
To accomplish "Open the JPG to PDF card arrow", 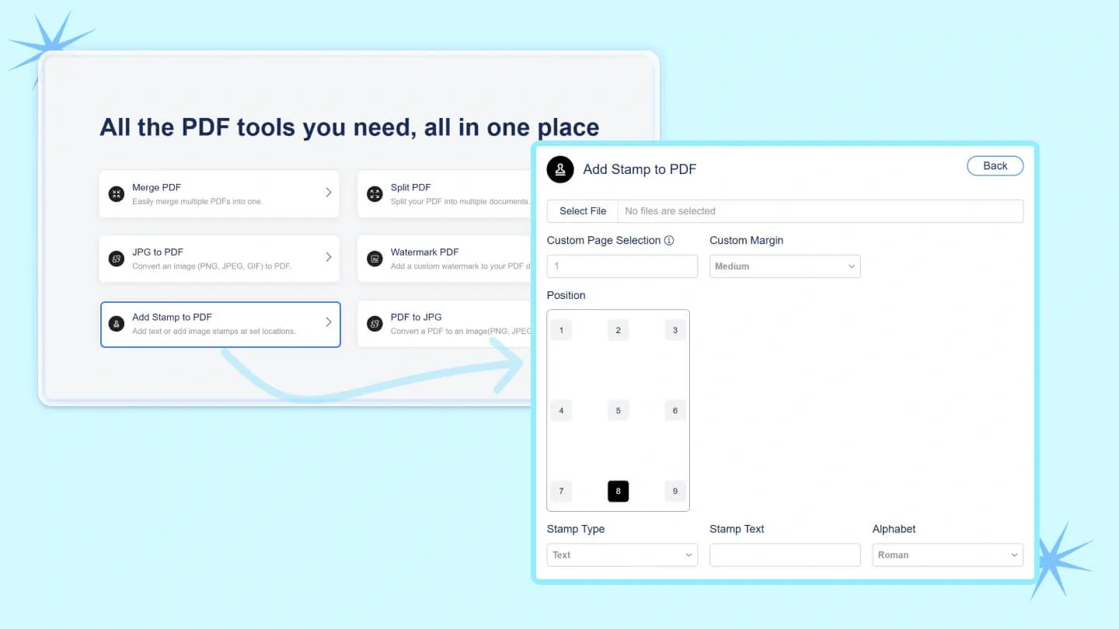I will 328,257.
